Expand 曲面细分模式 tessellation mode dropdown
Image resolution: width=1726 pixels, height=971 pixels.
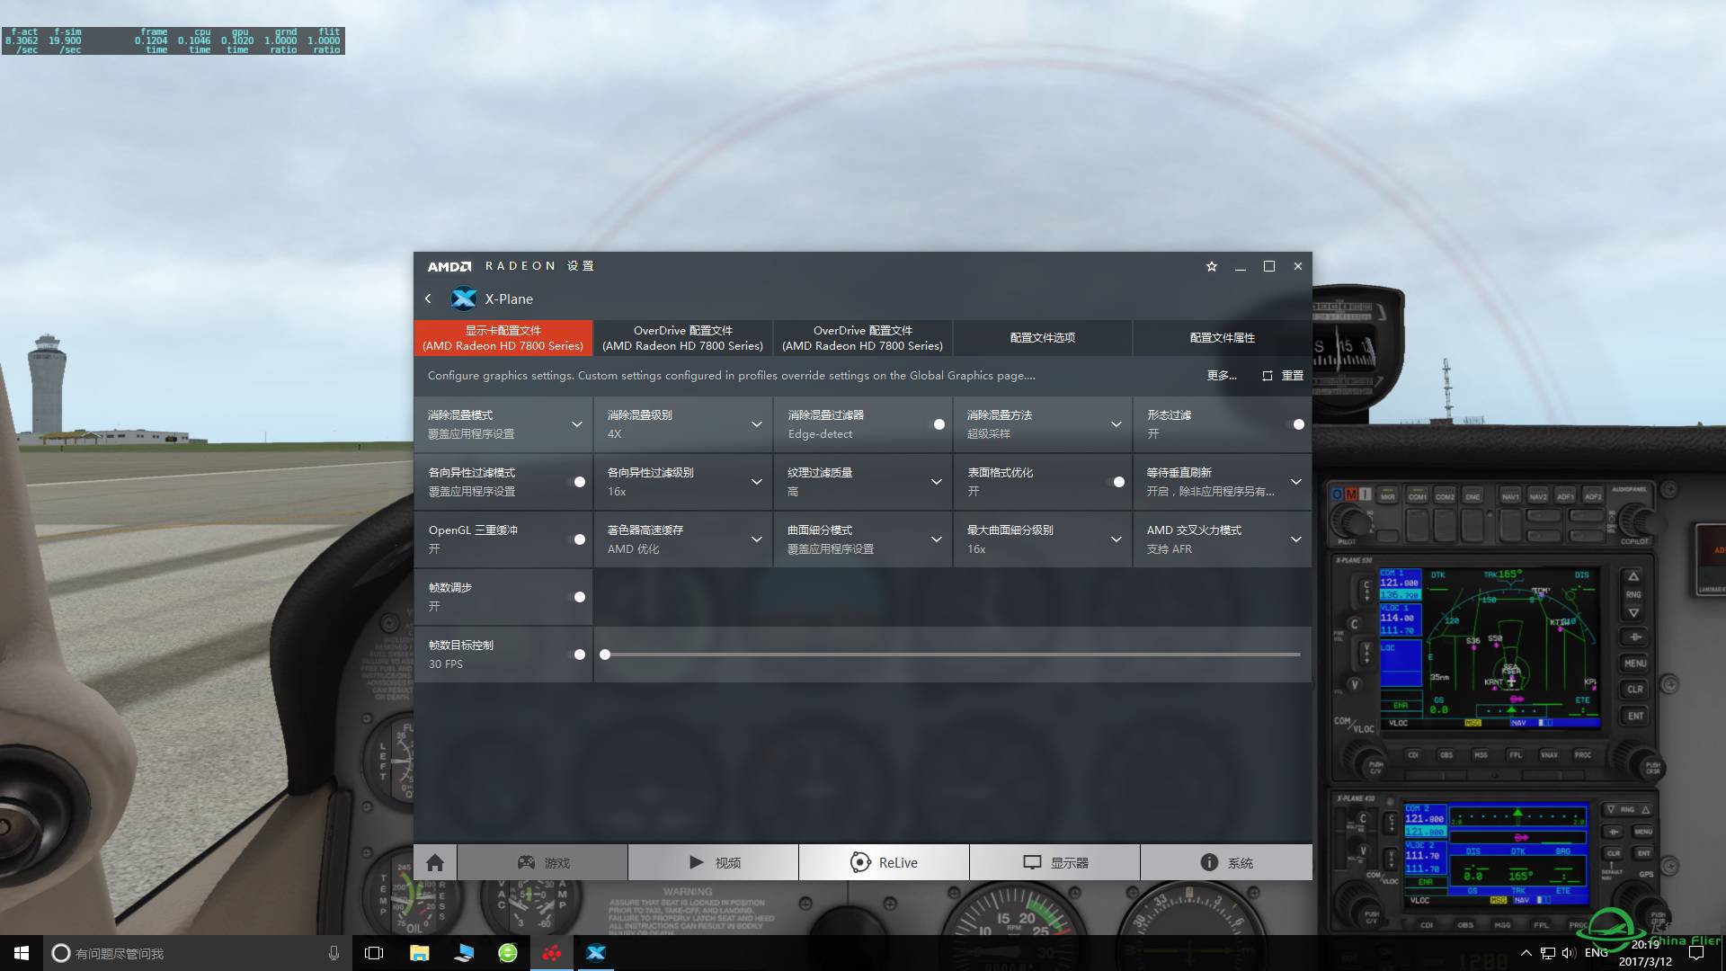[936, 539]
